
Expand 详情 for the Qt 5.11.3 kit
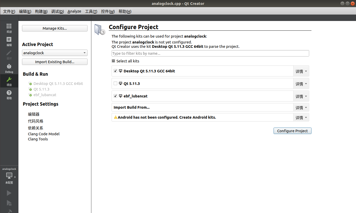tap(301, 84)
